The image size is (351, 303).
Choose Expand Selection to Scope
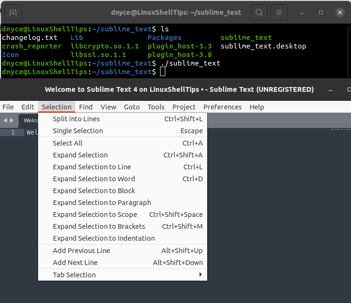tap(123, 215)
